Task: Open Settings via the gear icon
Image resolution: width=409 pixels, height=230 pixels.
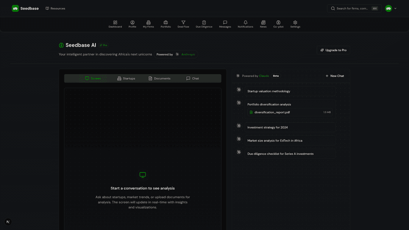Action: click(295, 24)
